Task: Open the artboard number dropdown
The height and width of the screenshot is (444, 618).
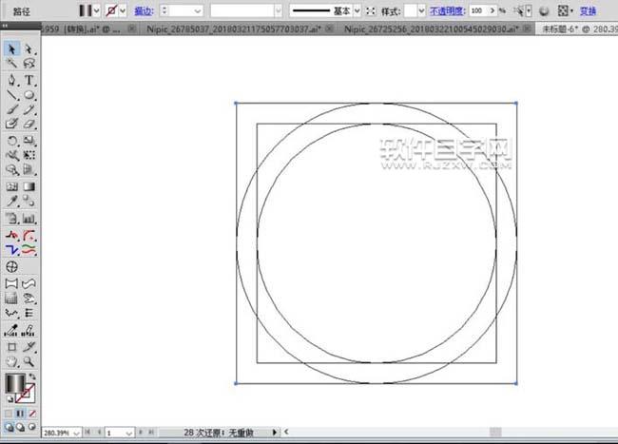Action: (129, 433)
